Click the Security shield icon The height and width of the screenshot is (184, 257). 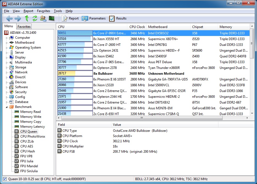[x=12, y=92]
